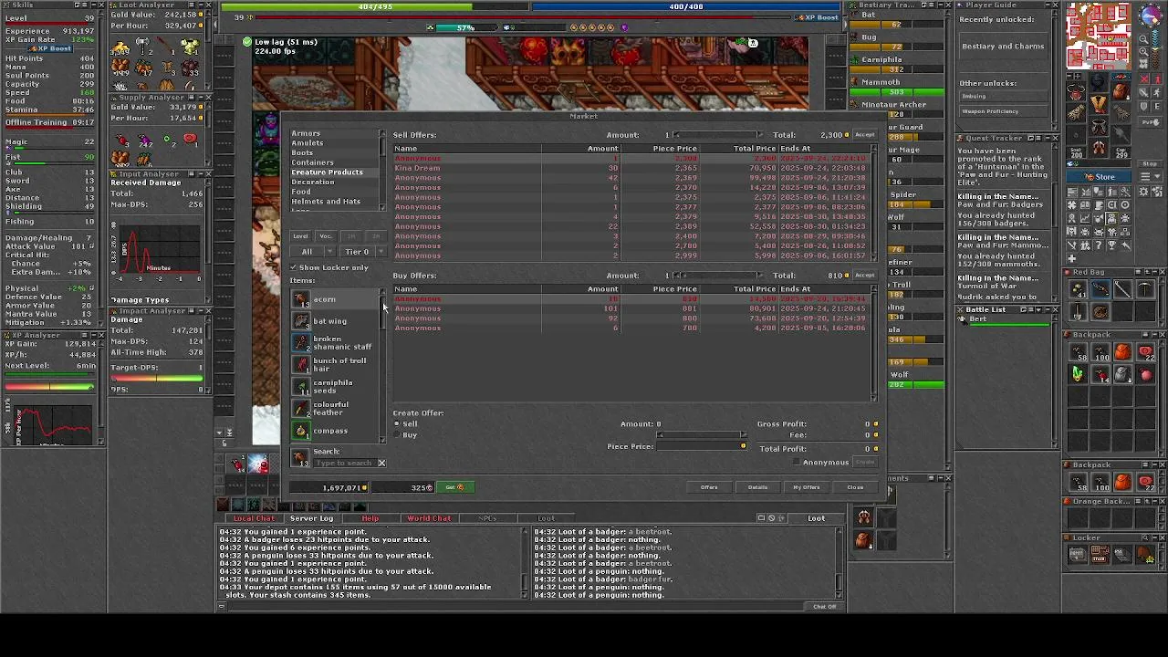
Task: Select acorn item in Market list
Action: 334,299
